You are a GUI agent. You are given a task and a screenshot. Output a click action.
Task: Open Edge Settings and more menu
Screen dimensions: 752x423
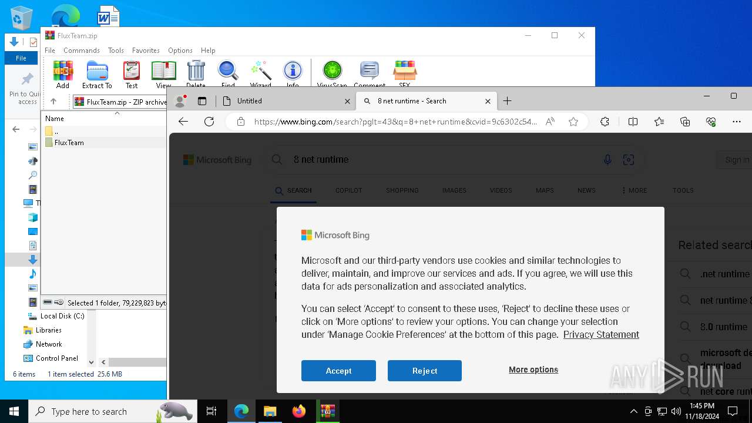[737, 122]
